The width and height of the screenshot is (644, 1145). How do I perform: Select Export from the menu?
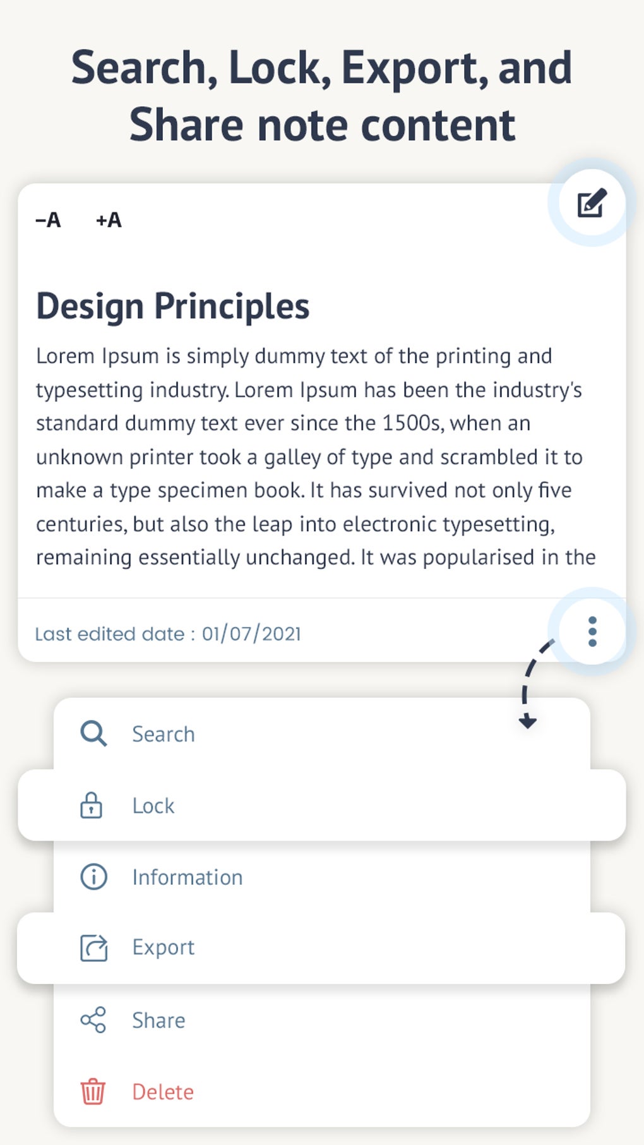click(164, 947)
